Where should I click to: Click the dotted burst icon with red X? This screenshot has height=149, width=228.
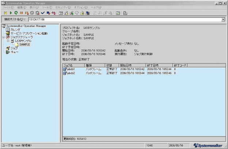(38, 13)
